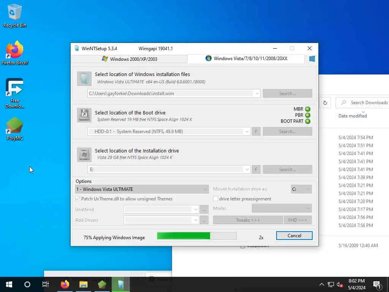Open File Explorer from the taskbar
This screenshot has height=292, width=389.
(83, 284)
